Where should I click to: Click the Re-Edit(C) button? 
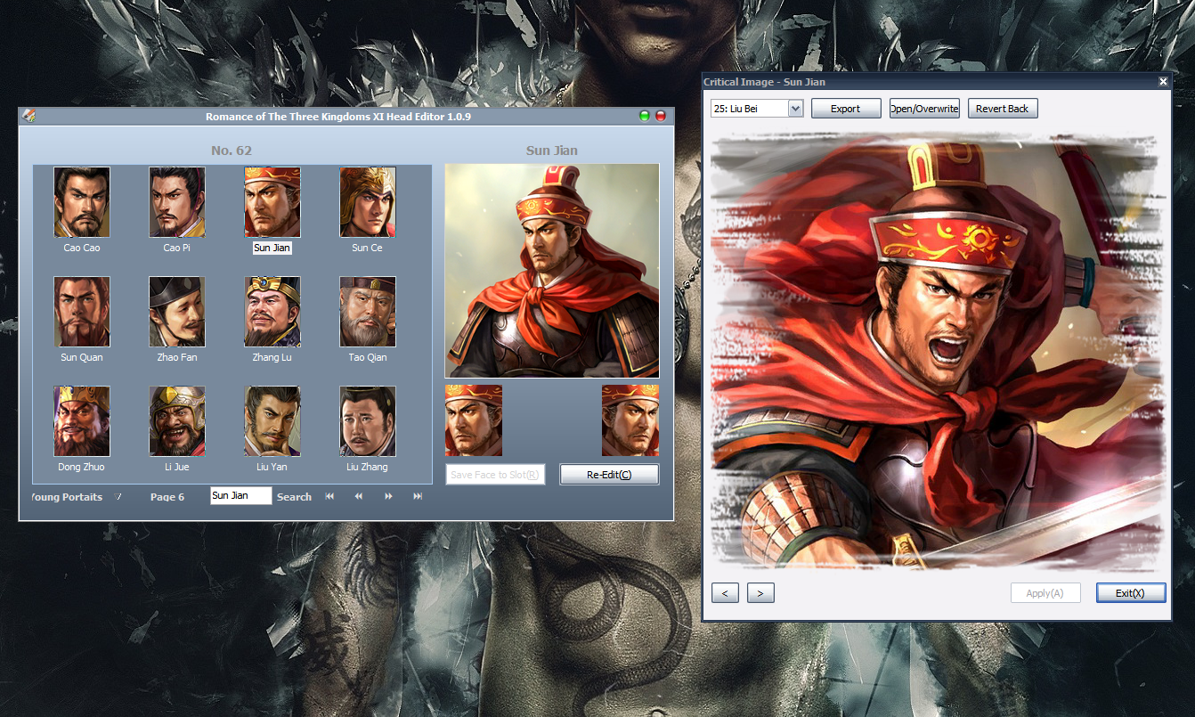tap(609, 475)
